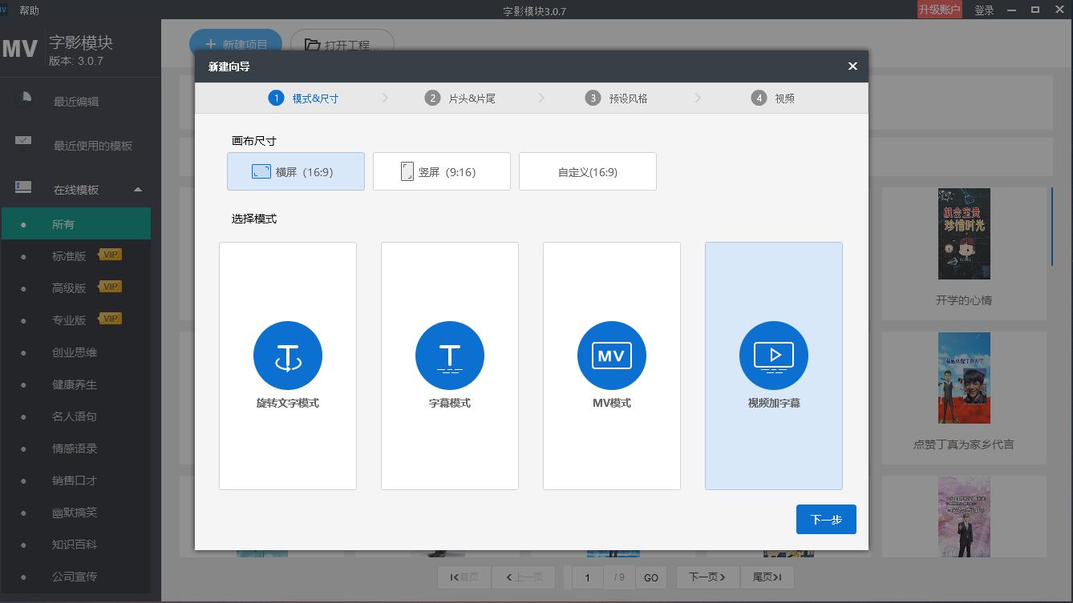Select the 横屏 (16:9) canvas size
Screen dimensions: 1073x603
click(295, 171)
